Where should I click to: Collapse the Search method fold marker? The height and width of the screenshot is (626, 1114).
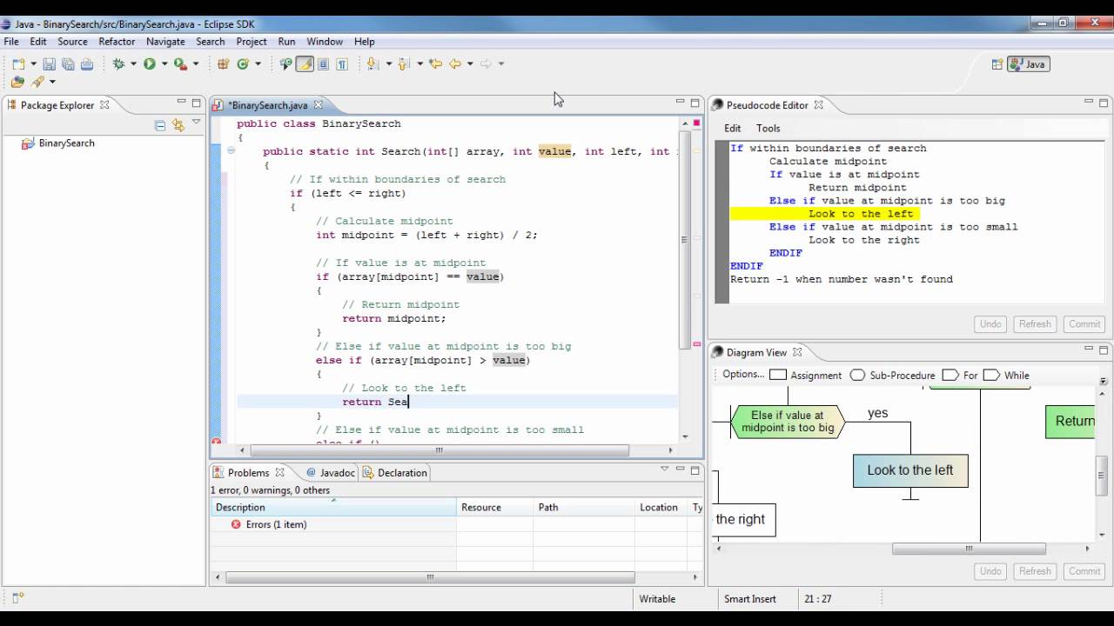231,150
